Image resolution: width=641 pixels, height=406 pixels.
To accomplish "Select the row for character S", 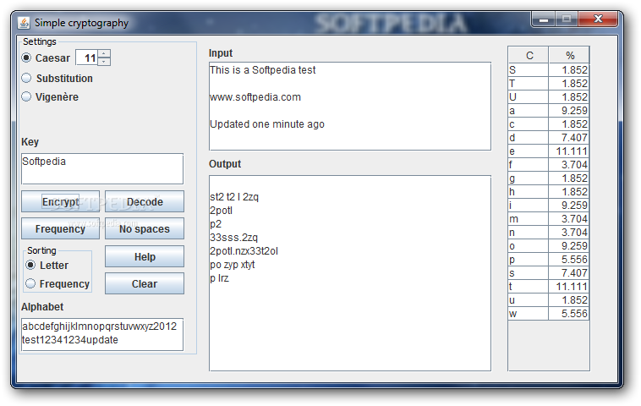I will tap(549, 70).
